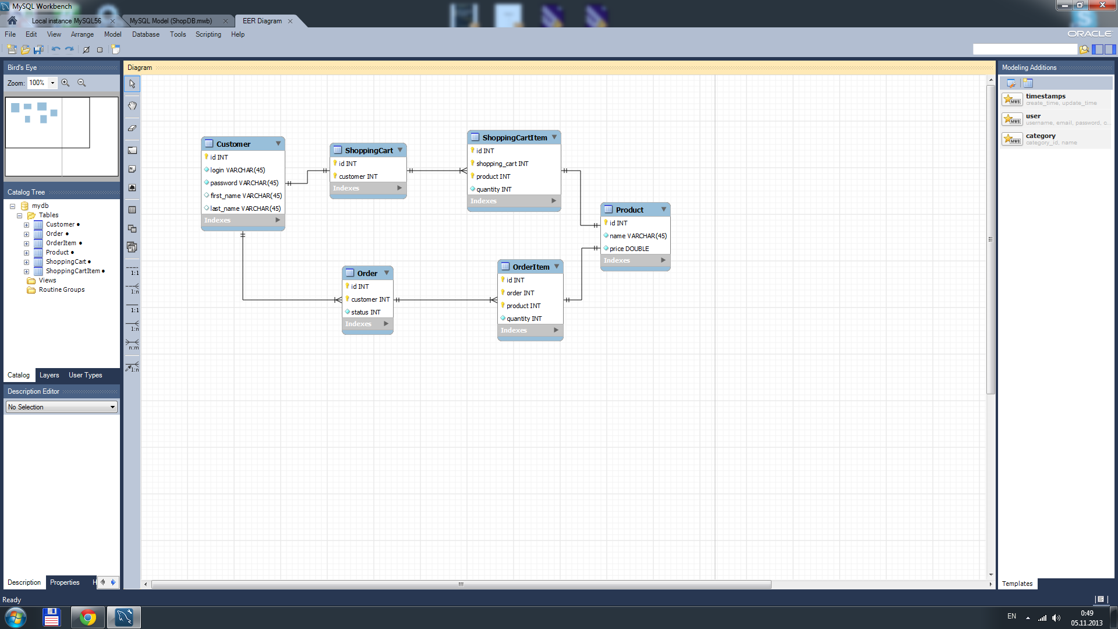This screenshot has width=1118, height=629.
Task: Click the Undo arrow in the toolbar
Action: [56, 50]
